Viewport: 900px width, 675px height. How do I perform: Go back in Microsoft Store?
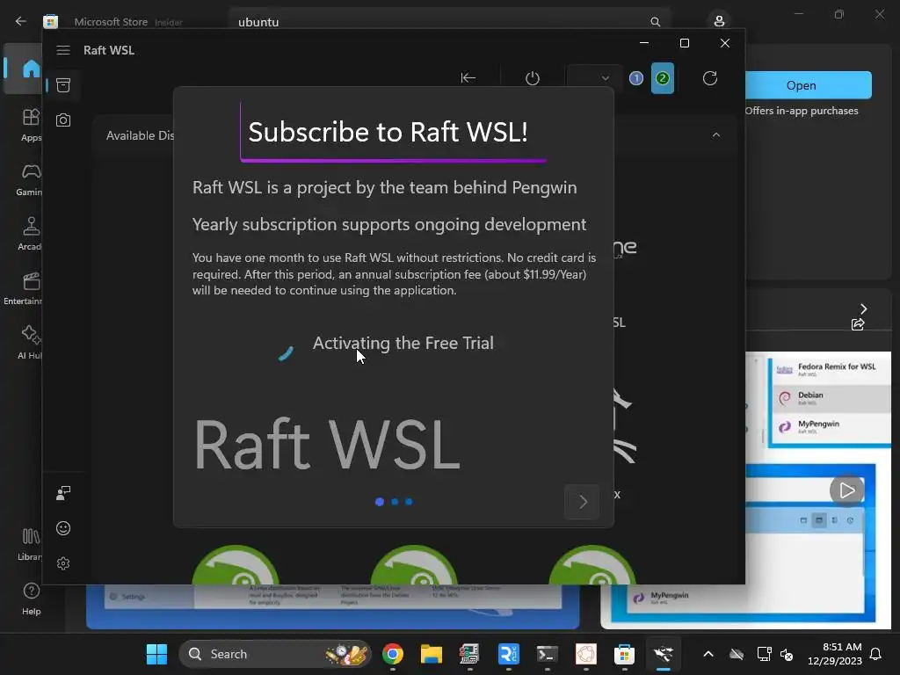click(x=21, y=21)
